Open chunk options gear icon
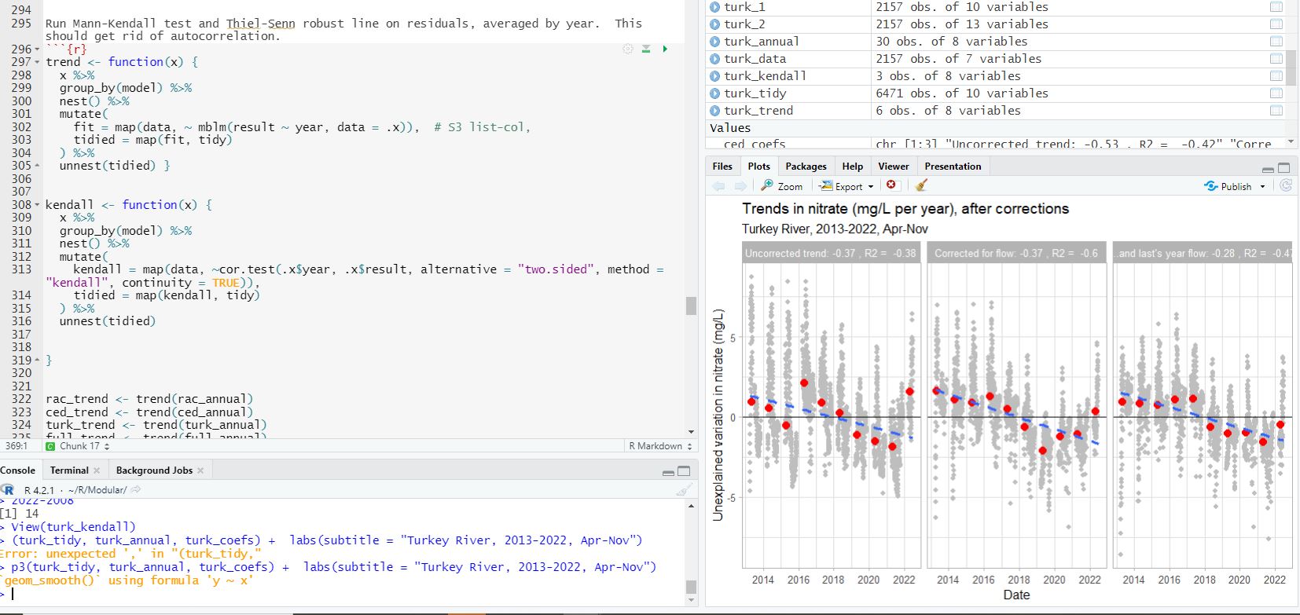This screenshot has width=1300, height=615. tap(628, 49)
